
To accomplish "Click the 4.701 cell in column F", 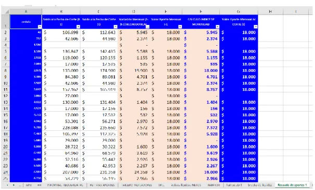I will point(201,77).
